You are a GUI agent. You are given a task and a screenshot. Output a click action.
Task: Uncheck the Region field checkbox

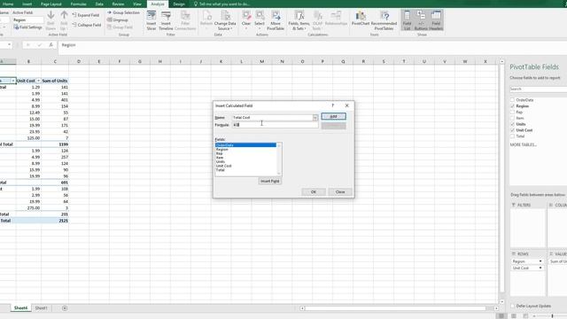click(x=512, y=106)
